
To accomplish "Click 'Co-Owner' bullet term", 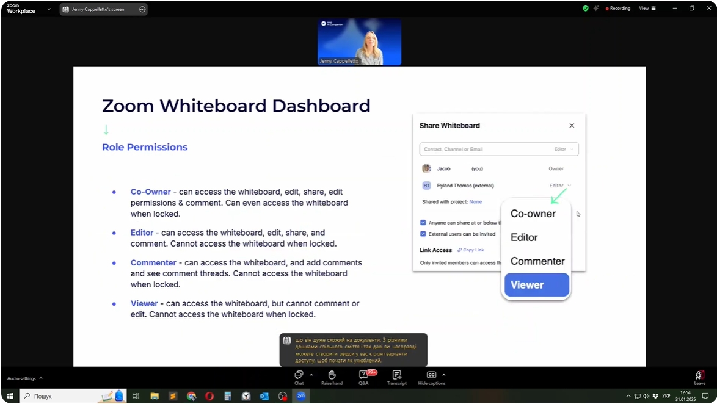I will click(x=150, y=192).
